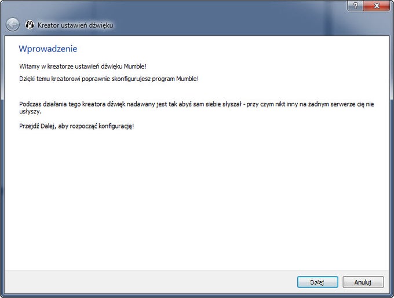Cancel the wizard with Anuluj

[363, 282]
